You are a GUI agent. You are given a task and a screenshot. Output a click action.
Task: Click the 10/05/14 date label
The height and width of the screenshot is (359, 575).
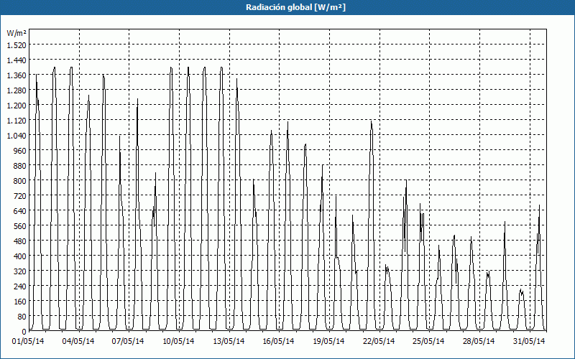click(x=178, y=341)
